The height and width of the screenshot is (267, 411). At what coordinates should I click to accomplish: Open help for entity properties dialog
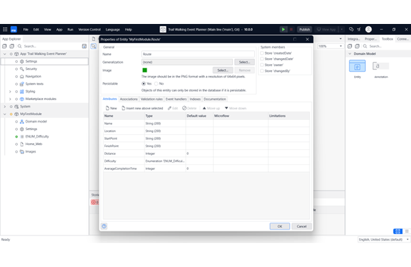tap(104, 226)
